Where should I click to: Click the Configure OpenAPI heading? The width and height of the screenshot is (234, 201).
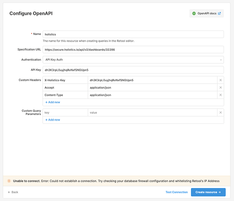pos(31,13)
